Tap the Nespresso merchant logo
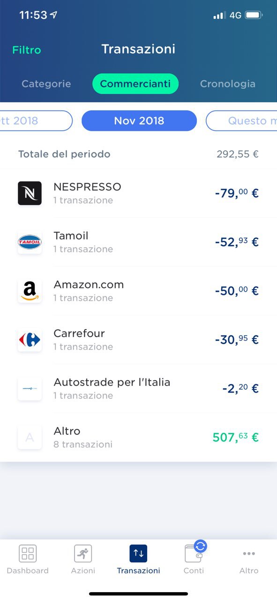The image size is (277, 601). (30, 193)
